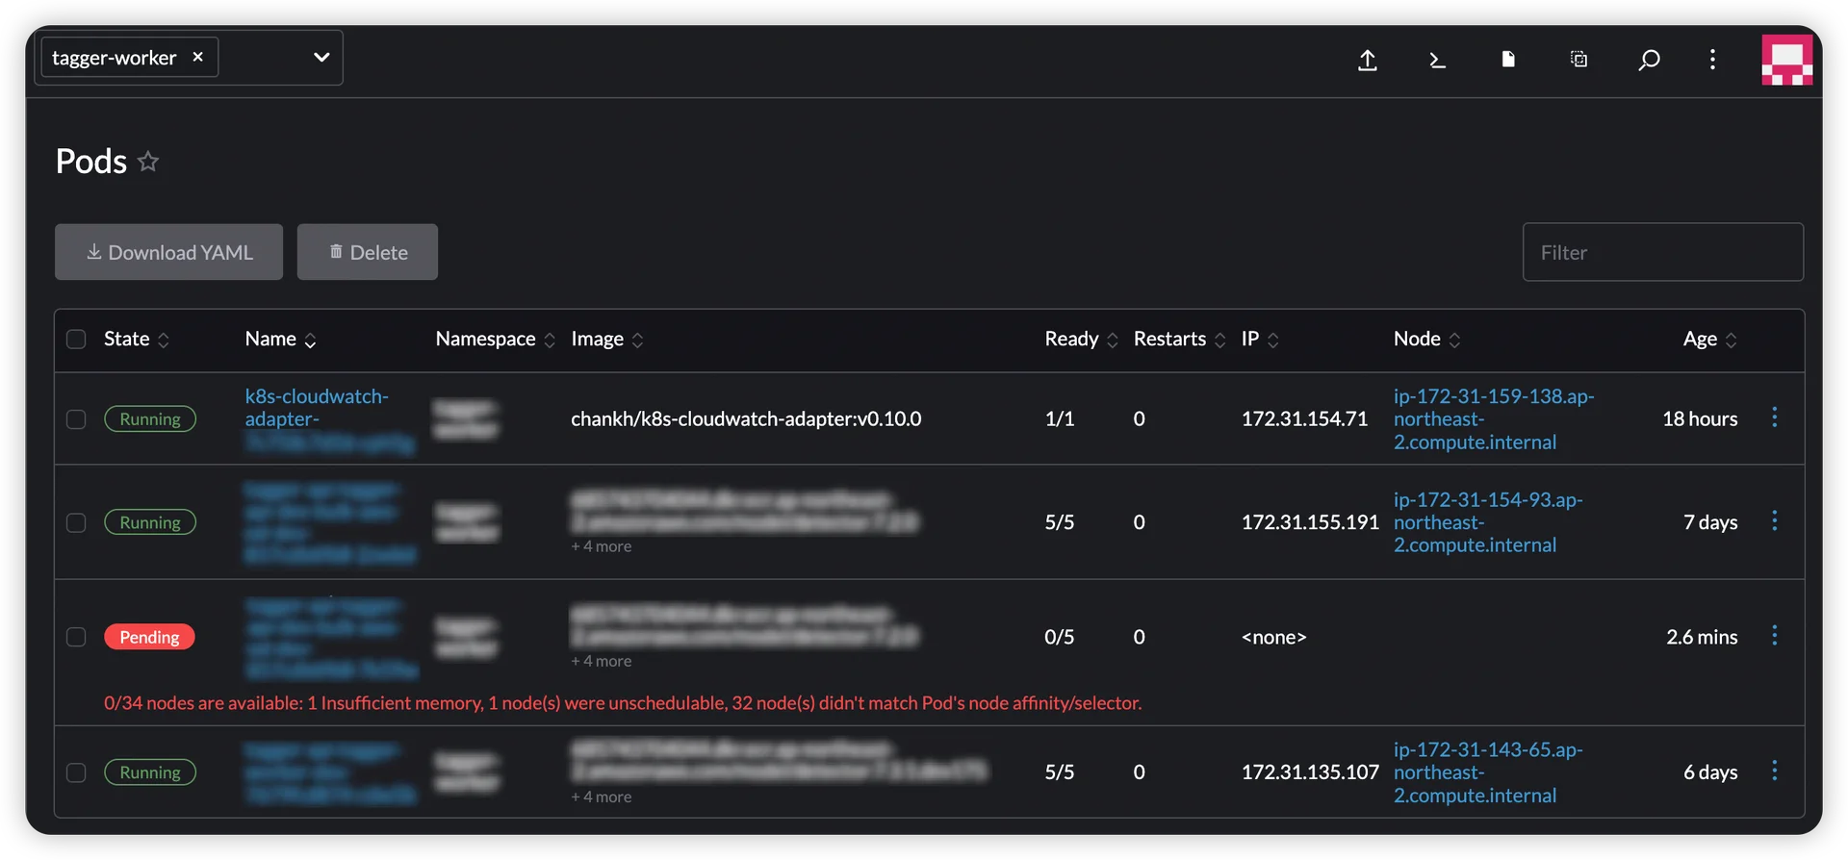
Task: Expand the namespace selector dropdown chevron
Action: click(321, 58)
